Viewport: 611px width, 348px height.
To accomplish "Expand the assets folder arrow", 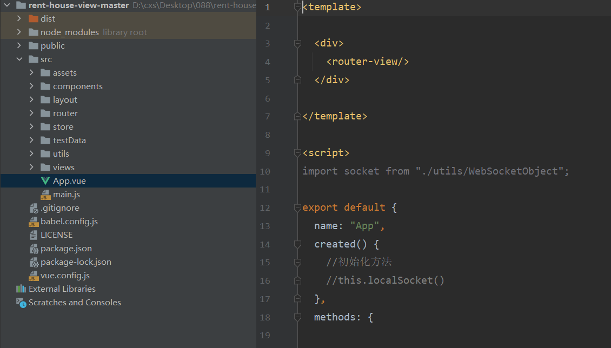I will tap(31, 72).
